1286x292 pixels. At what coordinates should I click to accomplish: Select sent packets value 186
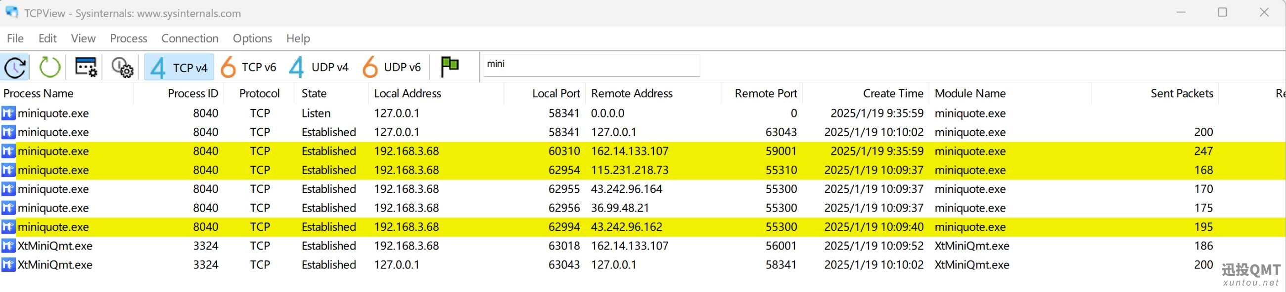1203,246
